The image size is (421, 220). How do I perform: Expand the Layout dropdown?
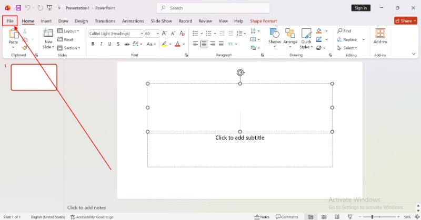[71, 31]
